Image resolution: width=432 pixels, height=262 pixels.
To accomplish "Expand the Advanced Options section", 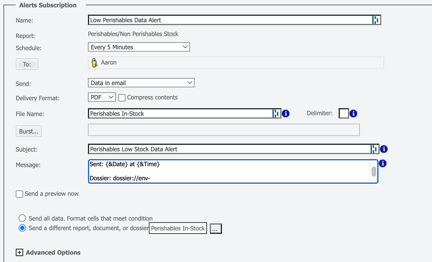I will [19, 252].
